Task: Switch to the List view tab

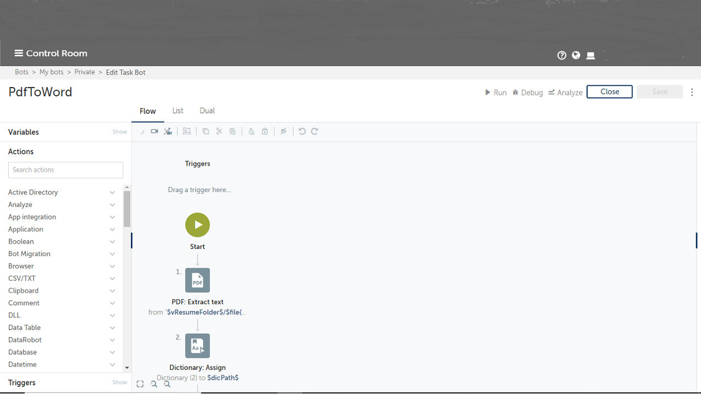Action: (x=178, y=111)
